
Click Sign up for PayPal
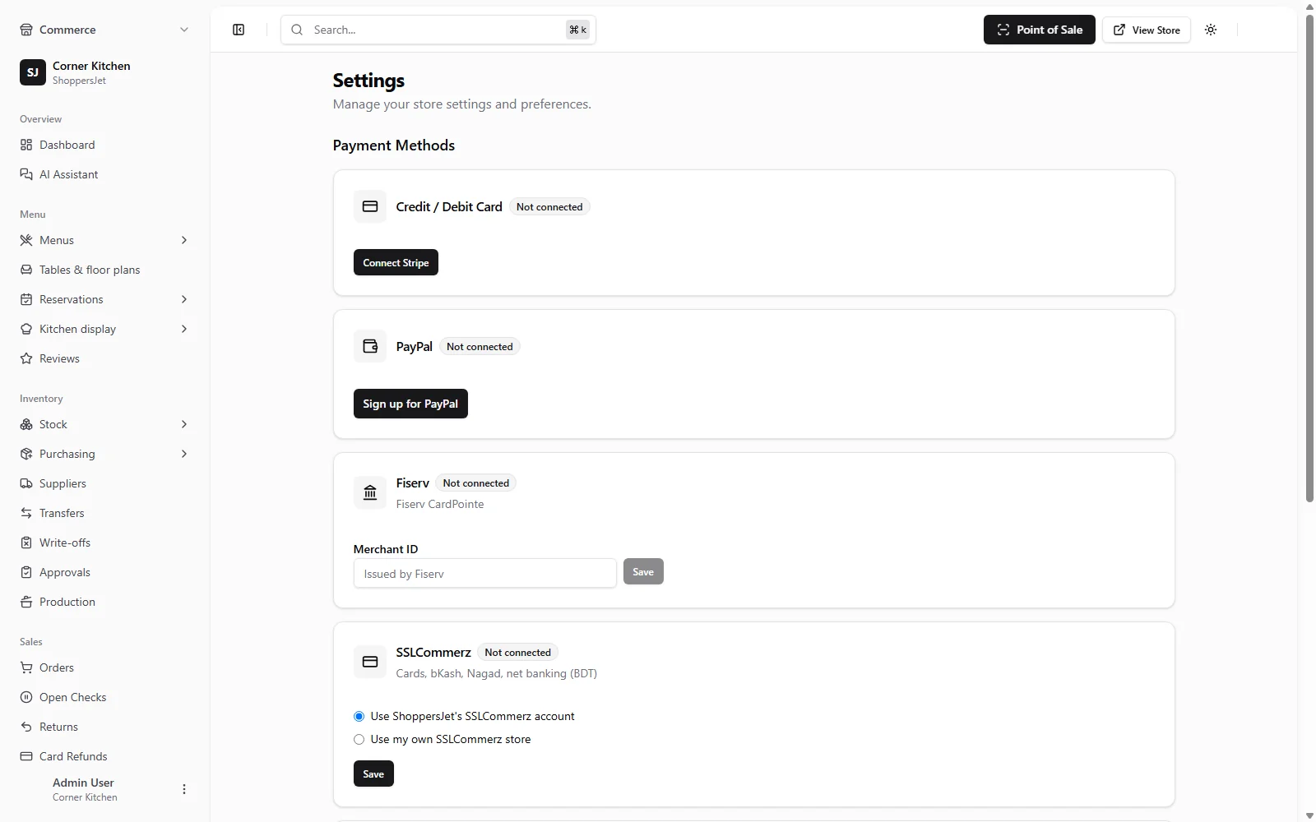coord(410,404)
